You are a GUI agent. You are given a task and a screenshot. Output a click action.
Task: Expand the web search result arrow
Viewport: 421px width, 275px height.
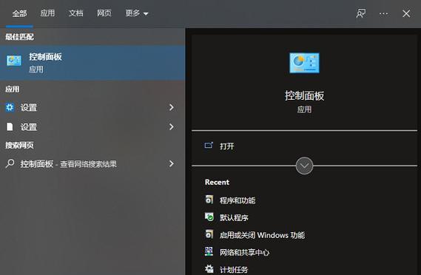click(172, 163)
